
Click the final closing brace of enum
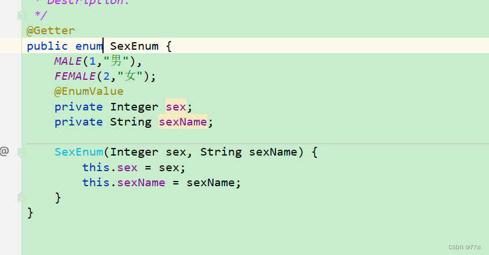(30, 213)
